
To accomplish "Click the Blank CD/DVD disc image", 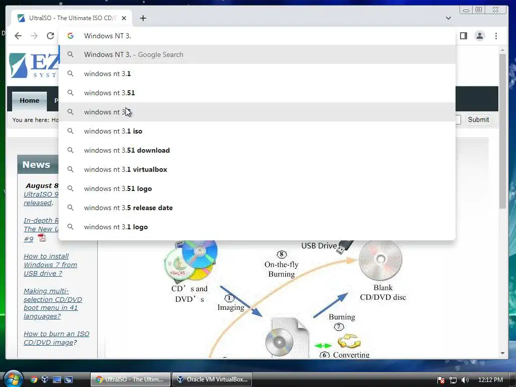I will (x=380, y=260).
